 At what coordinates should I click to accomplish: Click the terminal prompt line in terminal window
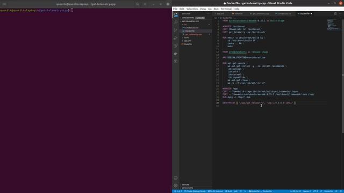tap(37, 10)
